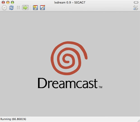Open the CD-ROM disc mount icon
Screen dimensions: 140x122
(x=4, y=8)
